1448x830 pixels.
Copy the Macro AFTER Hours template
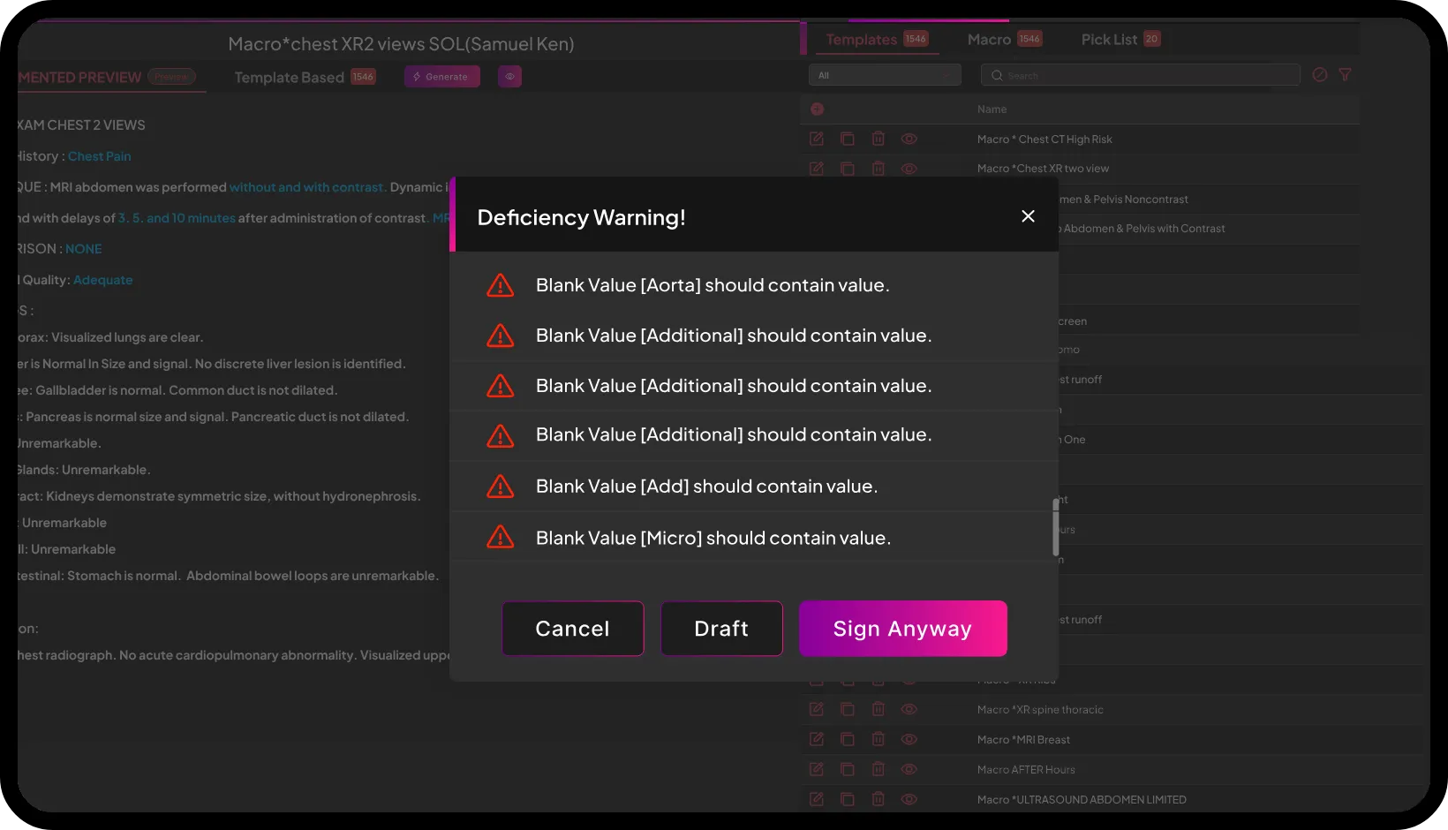pyautogui.click(x=848, y=769)
